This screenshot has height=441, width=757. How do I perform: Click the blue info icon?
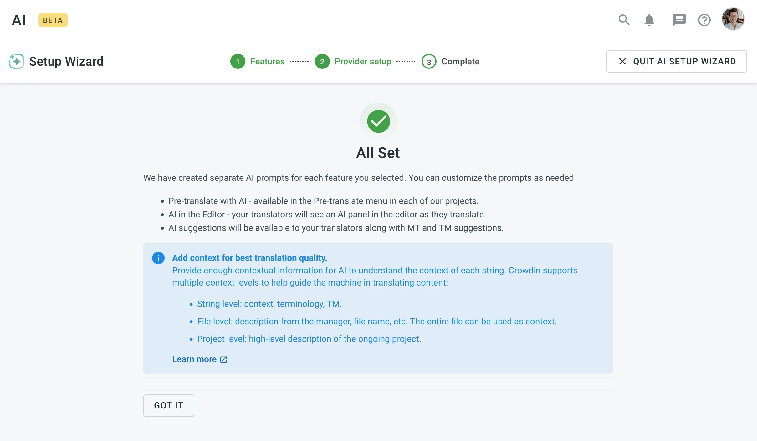(158, 258)
